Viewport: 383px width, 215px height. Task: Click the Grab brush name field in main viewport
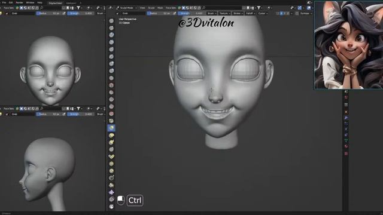coord(133,13)
